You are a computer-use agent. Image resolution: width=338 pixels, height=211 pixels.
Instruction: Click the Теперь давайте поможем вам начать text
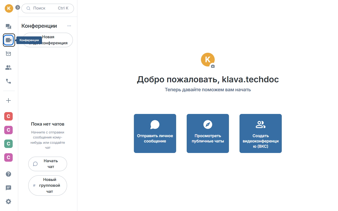(x=208, y=90)
